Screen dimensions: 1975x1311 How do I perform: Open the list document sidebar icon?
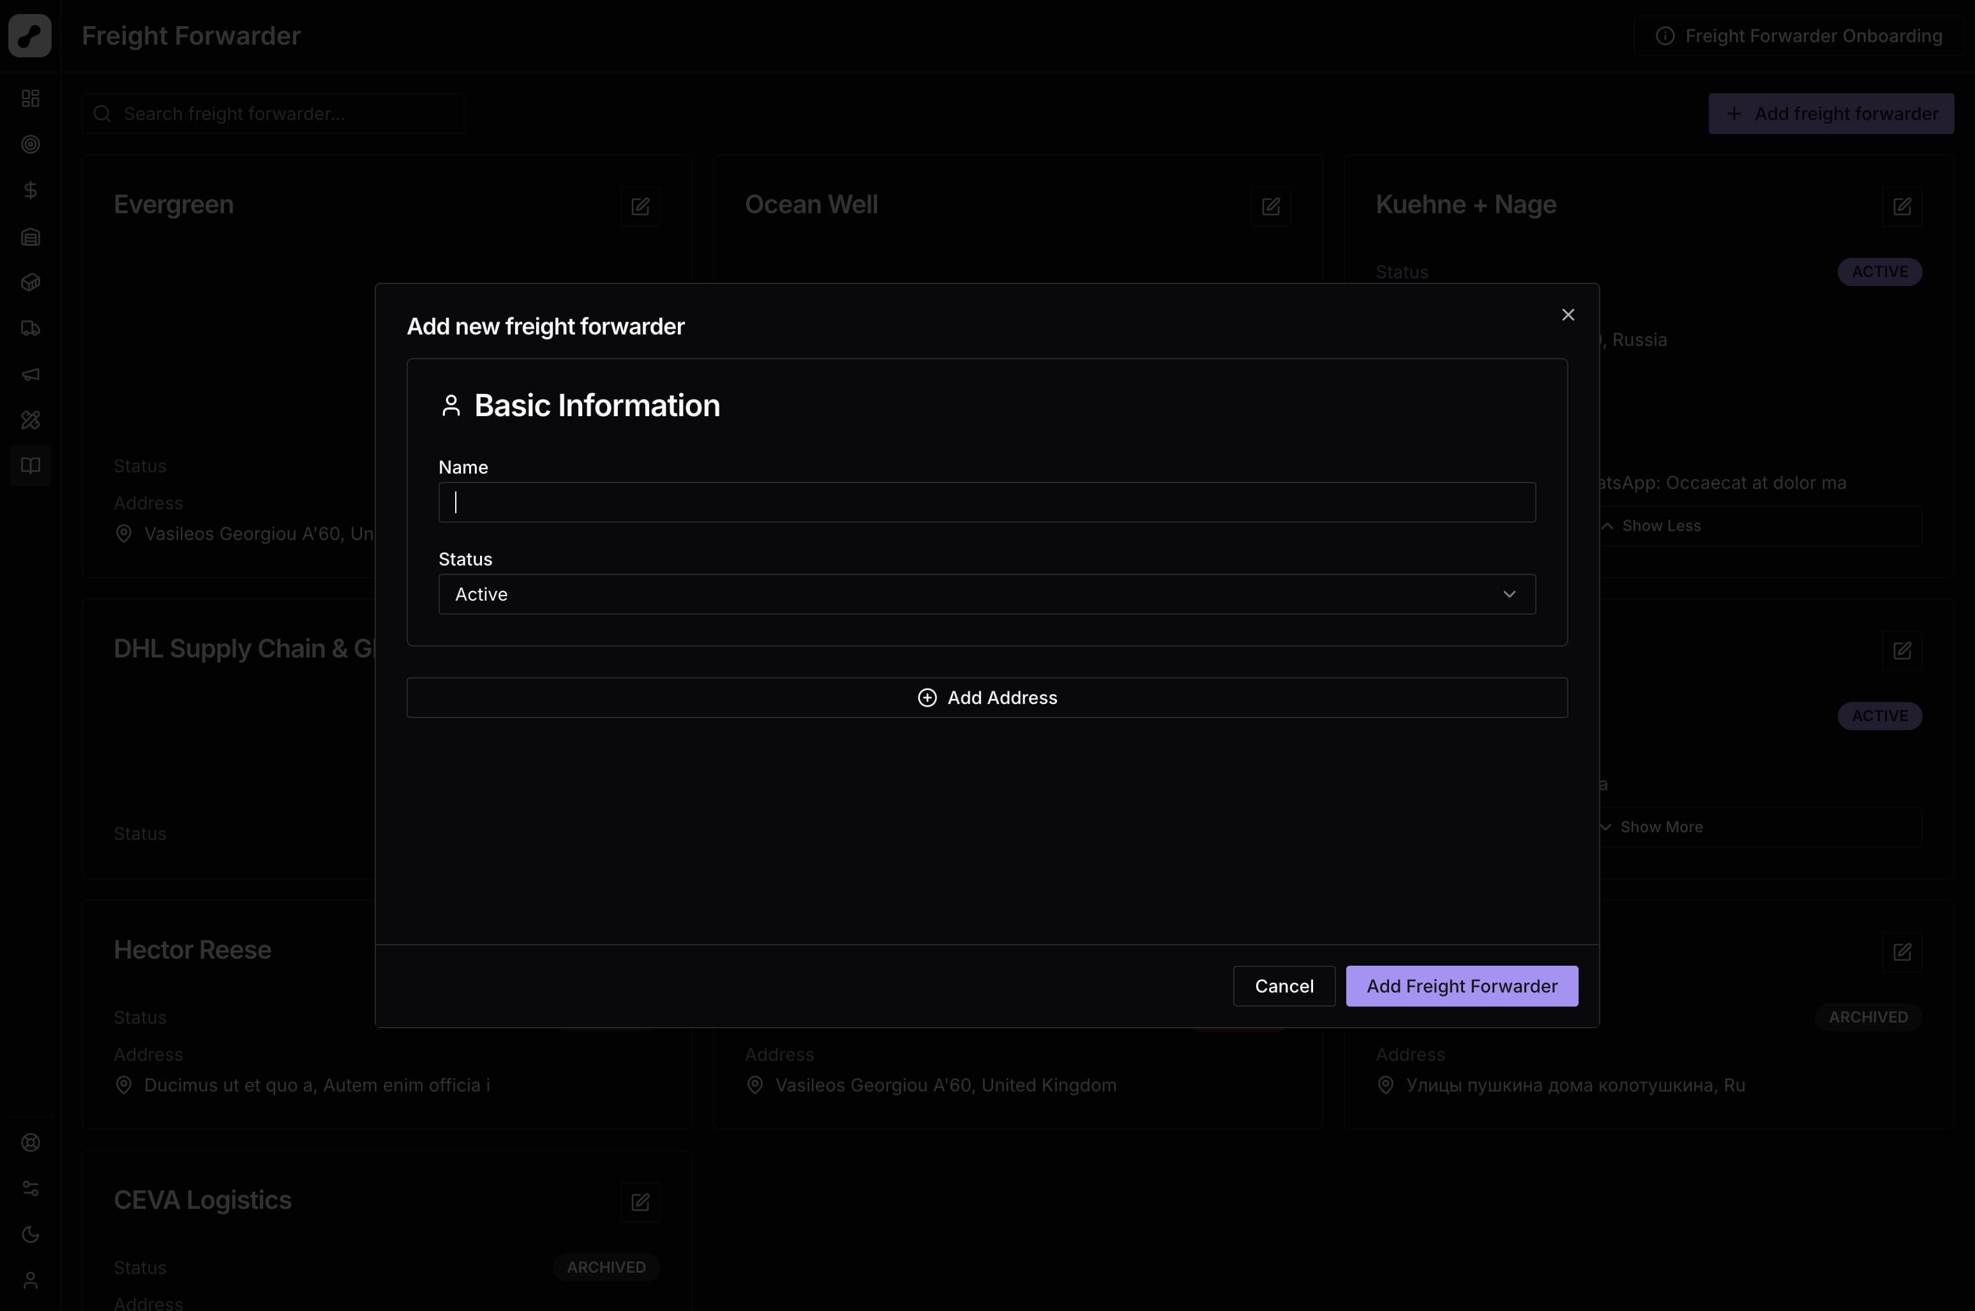pyautogui.click(x=31, y=237)
